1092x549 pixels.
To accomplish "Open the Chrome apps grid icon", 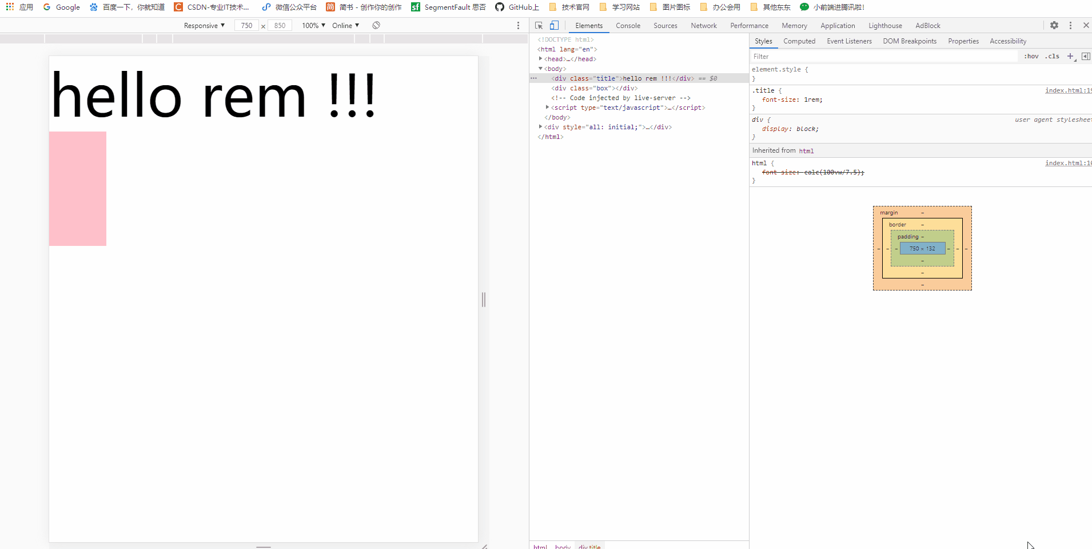I will point(10,7).
